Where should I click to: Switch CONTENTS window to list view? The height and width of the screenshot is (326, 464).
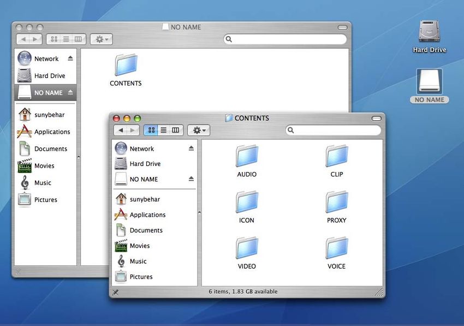(x=163, y=130)
